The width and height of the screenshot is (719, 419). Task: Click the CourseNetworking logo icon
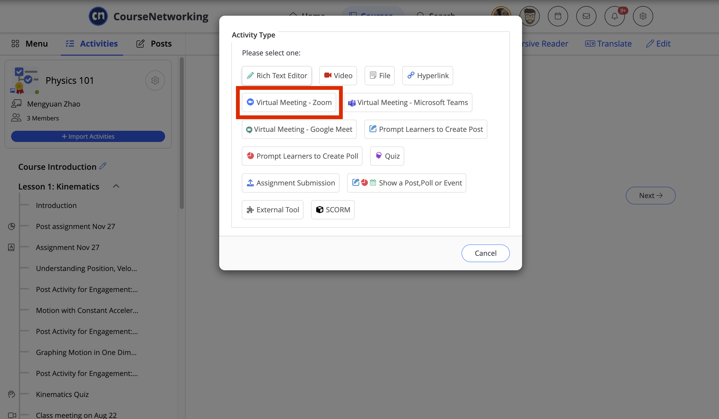98,16
